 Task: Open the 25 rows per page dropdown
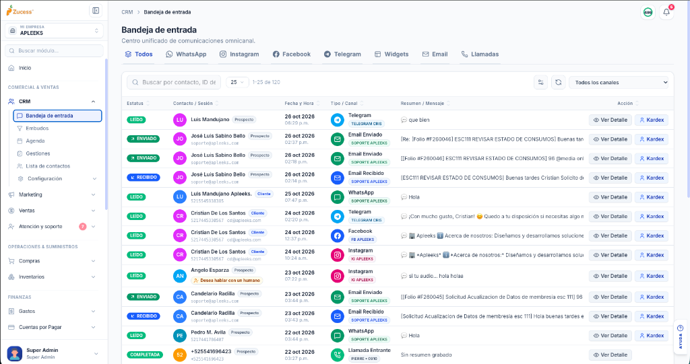point(237,82)
